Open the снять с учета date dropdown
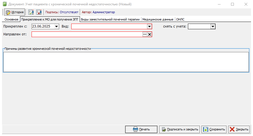This screenshot has height=136, width=253. tap(213, 26)
